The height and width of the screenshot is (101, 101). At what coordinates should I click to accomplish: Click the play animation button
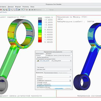pos(27,10)
